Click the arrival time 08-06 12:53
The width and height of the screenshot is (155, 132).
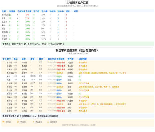(x=52, y=104)
